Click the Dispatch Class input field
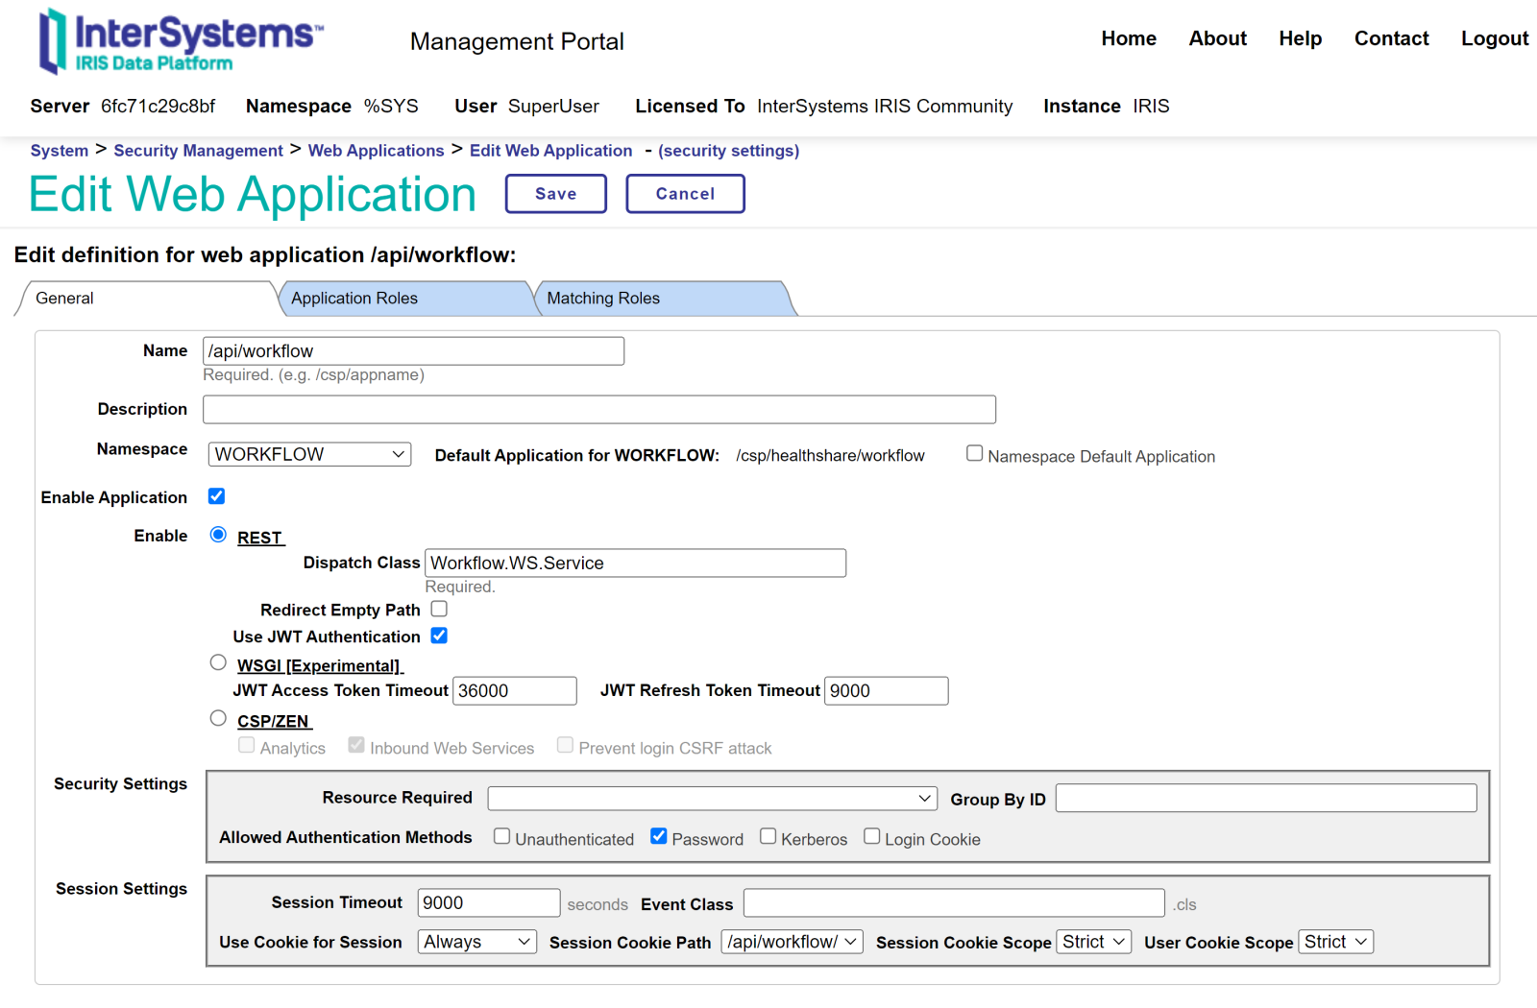The image size is (1537, 1008). [x=635, y=563]
